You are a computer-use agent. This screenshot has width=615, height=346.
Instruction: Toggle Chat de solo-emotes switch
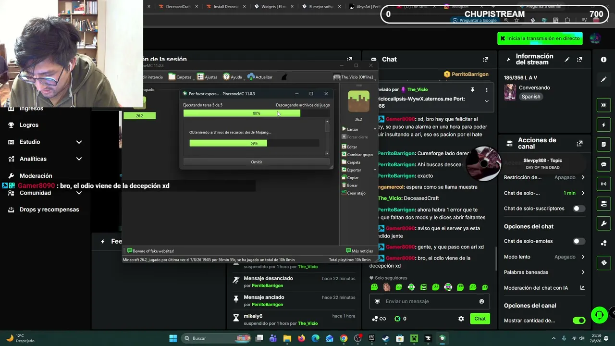pos(579,241)
